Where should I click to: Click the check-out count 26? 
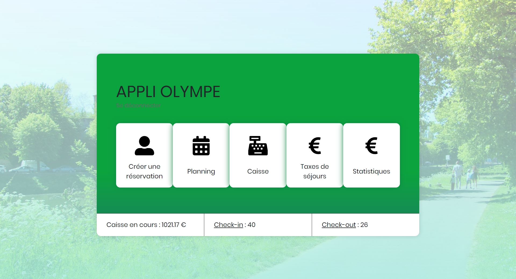[x=364, y=225]
